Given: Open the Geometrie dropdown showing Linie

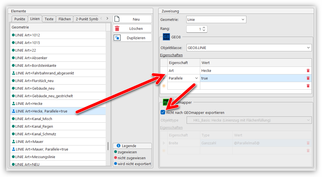Looking at the screenshot, I should tap(216, 20).
